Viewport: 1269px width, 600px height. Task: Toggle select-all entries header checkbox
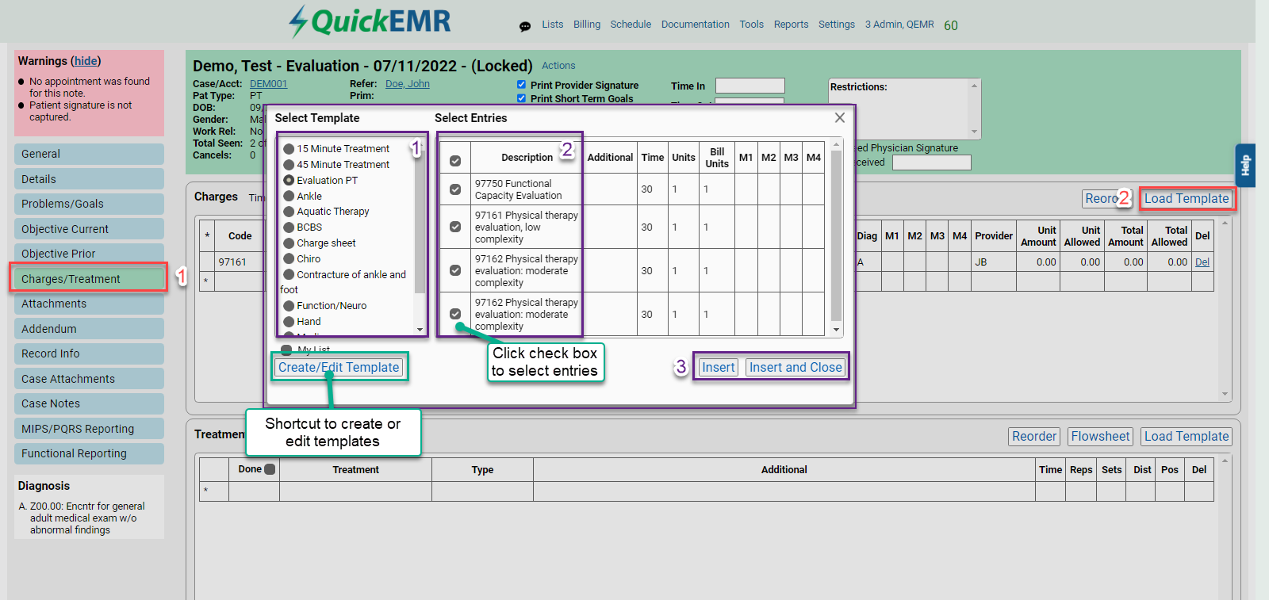tap(455, 161)
